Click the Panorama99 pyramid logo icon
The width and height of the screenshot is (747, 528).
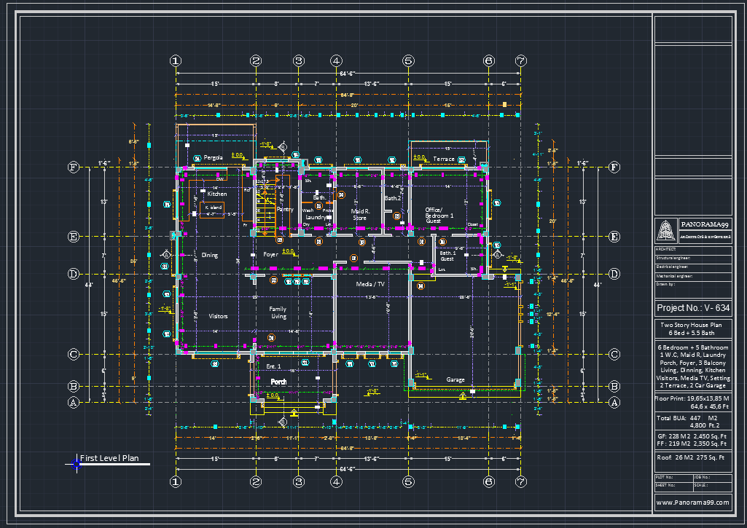tap(666, 231)
